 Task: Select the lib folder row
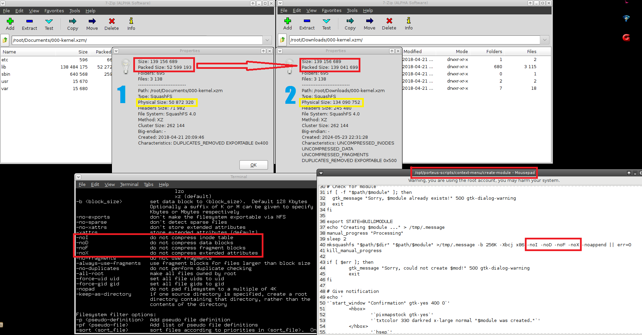click(x=57, y=67)
